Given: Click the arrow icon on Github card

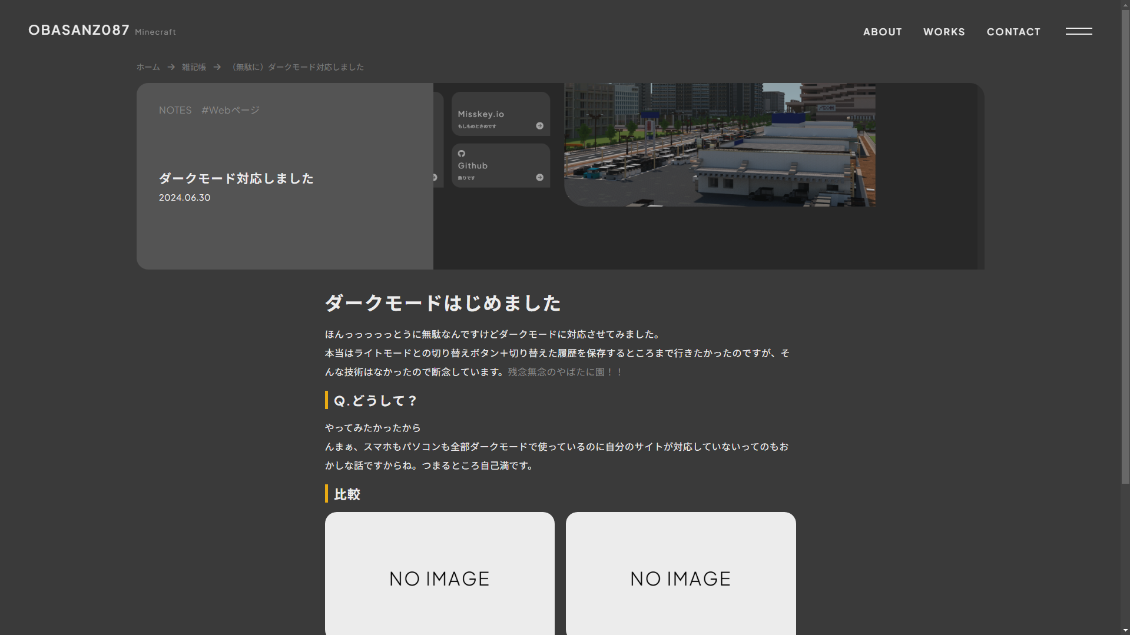Looking at the screenshot, I should (x=539, y=177).
